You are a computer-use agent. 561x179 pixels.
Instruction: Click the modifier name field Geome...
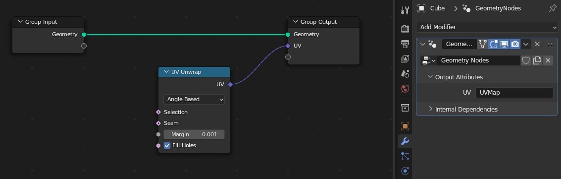click(459, 44)
